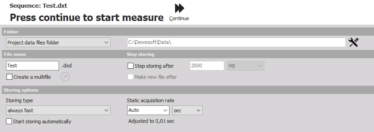Image resolution: width=374 pixels, height=132 pixels.
Task: Click the 2000 stop storing value field
Action: click(207, 66)
